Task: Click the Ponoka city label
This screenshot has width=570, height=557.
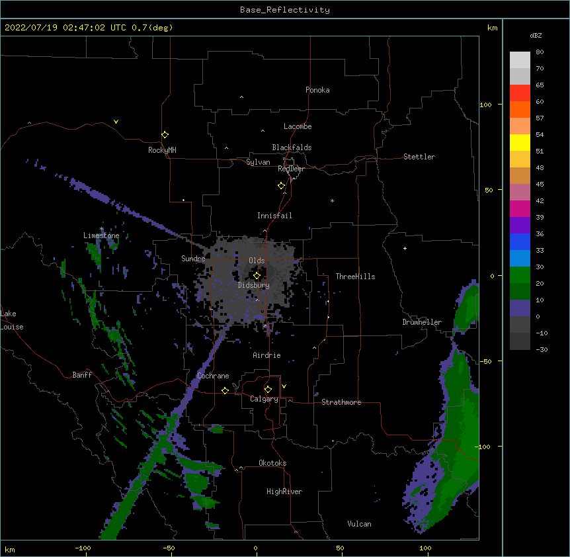Action: click(317, 90)
